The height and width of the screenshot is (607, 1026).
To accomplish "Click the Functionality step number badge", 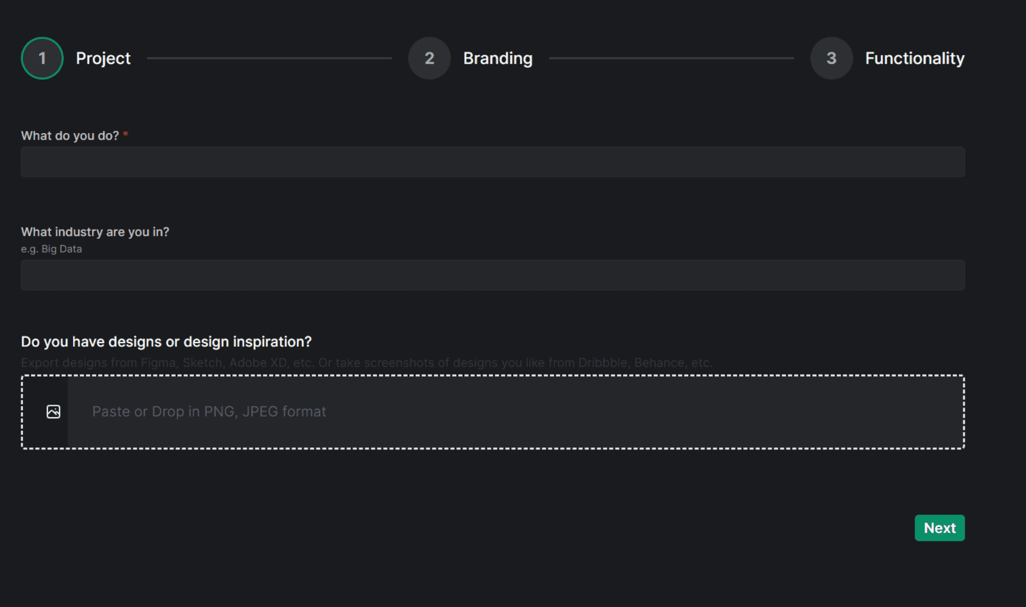I will (831, 58).
